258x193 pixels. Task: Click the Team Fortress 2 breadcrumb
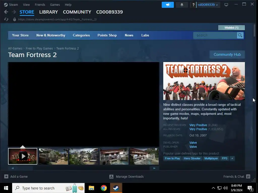coord(68,49)
